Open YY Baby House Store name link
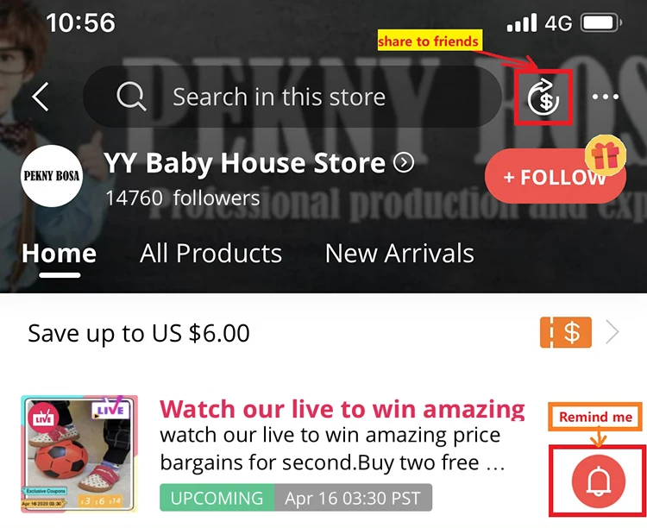647x528 pixels. point(245,163)
